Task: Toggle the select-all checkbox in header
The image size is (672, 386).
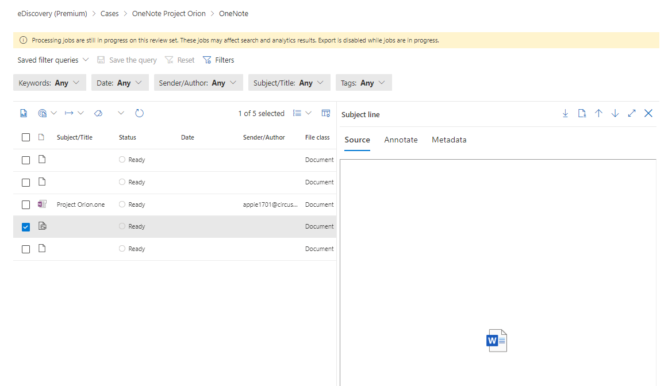Action: pos(26,137)
